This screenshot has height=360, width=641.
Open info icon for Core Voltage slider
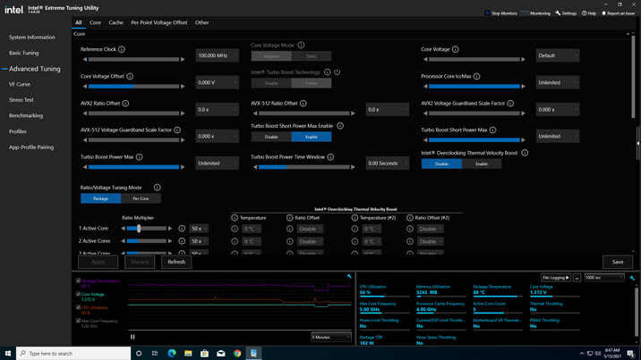point(455,49)
